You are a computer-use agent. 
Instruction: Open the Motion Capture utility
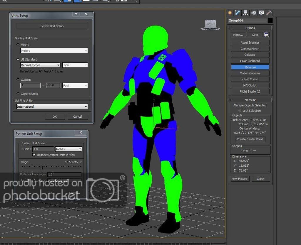(x=250, y=73)
